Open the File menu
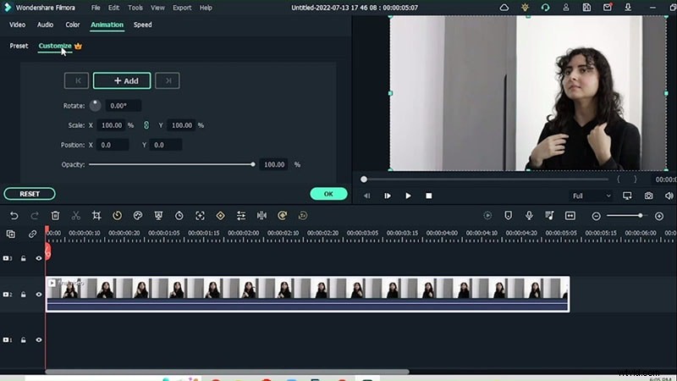 96,8
